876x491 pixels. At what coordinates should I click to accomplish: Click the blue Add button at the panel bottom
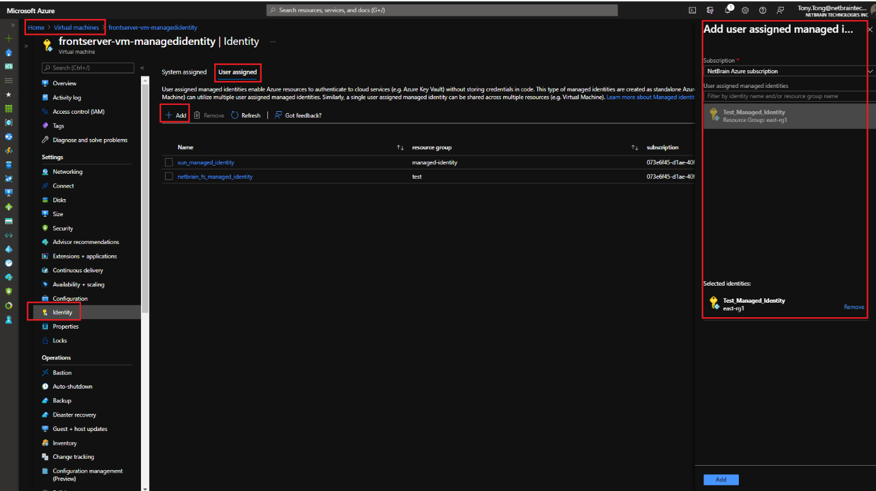[721, 480]
